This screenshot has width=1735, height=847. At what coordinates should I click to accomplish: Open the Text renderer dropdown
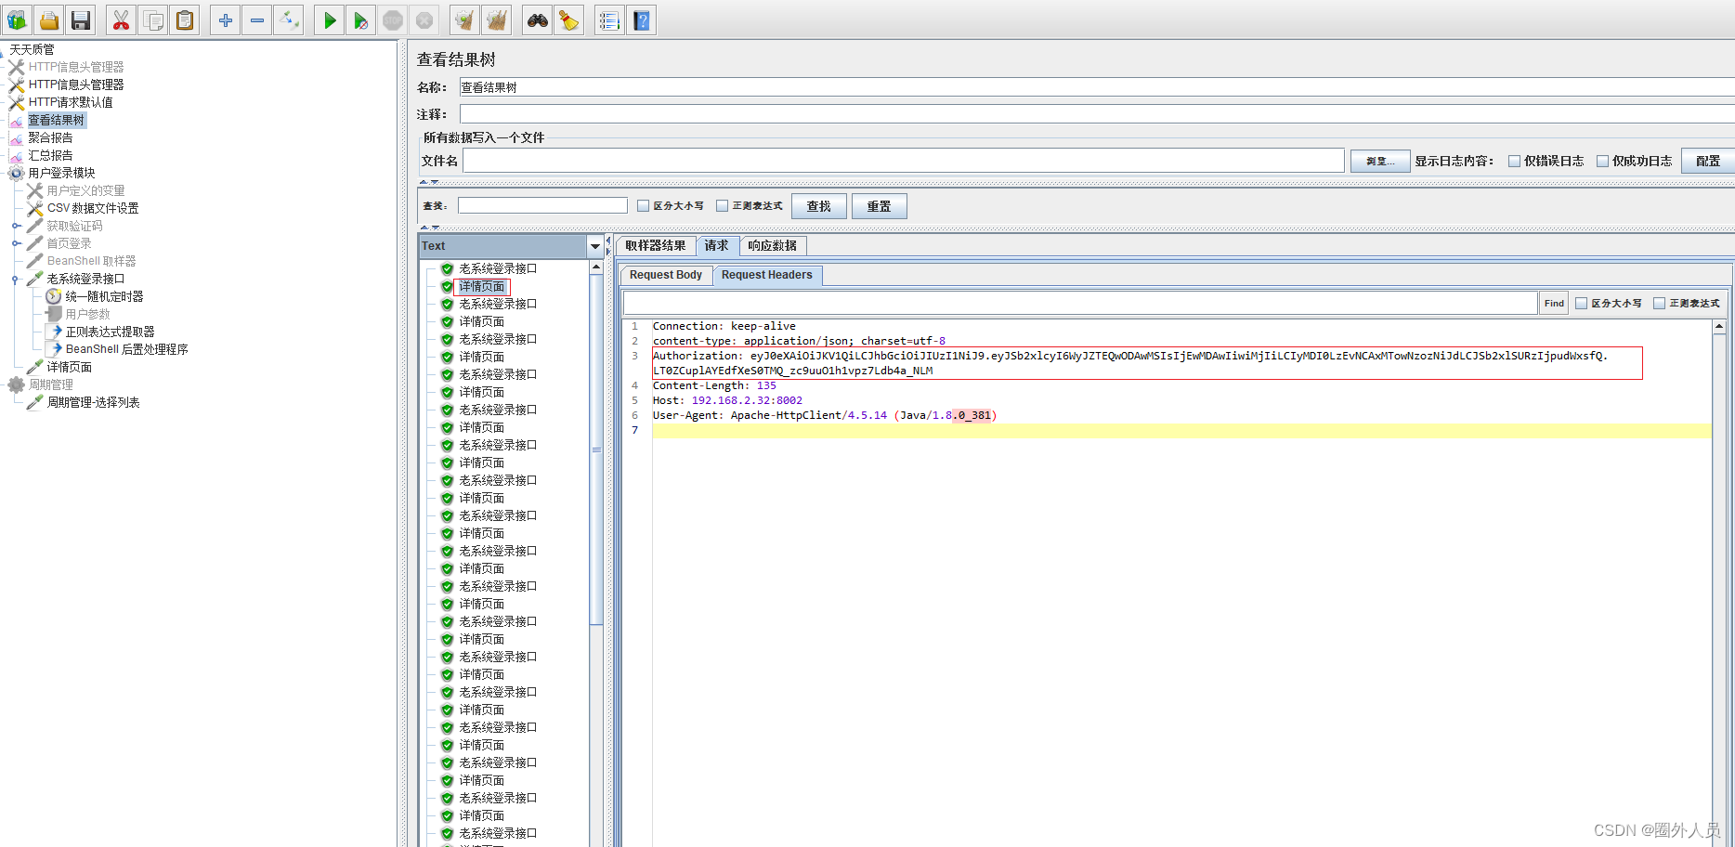595,246
